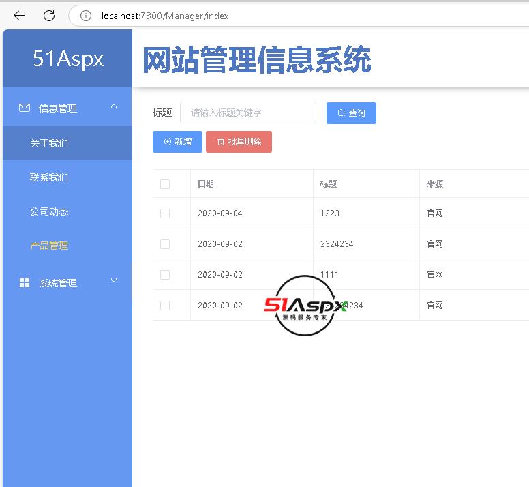Reload the page with refresh icon
This screenshot has width=529, height=487.
click(x=49, y=16)
